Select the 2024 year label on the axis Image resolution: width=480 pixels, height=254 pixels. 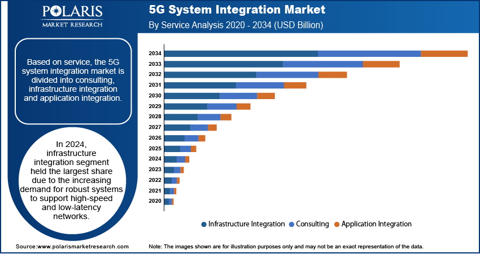coord(155,159)
